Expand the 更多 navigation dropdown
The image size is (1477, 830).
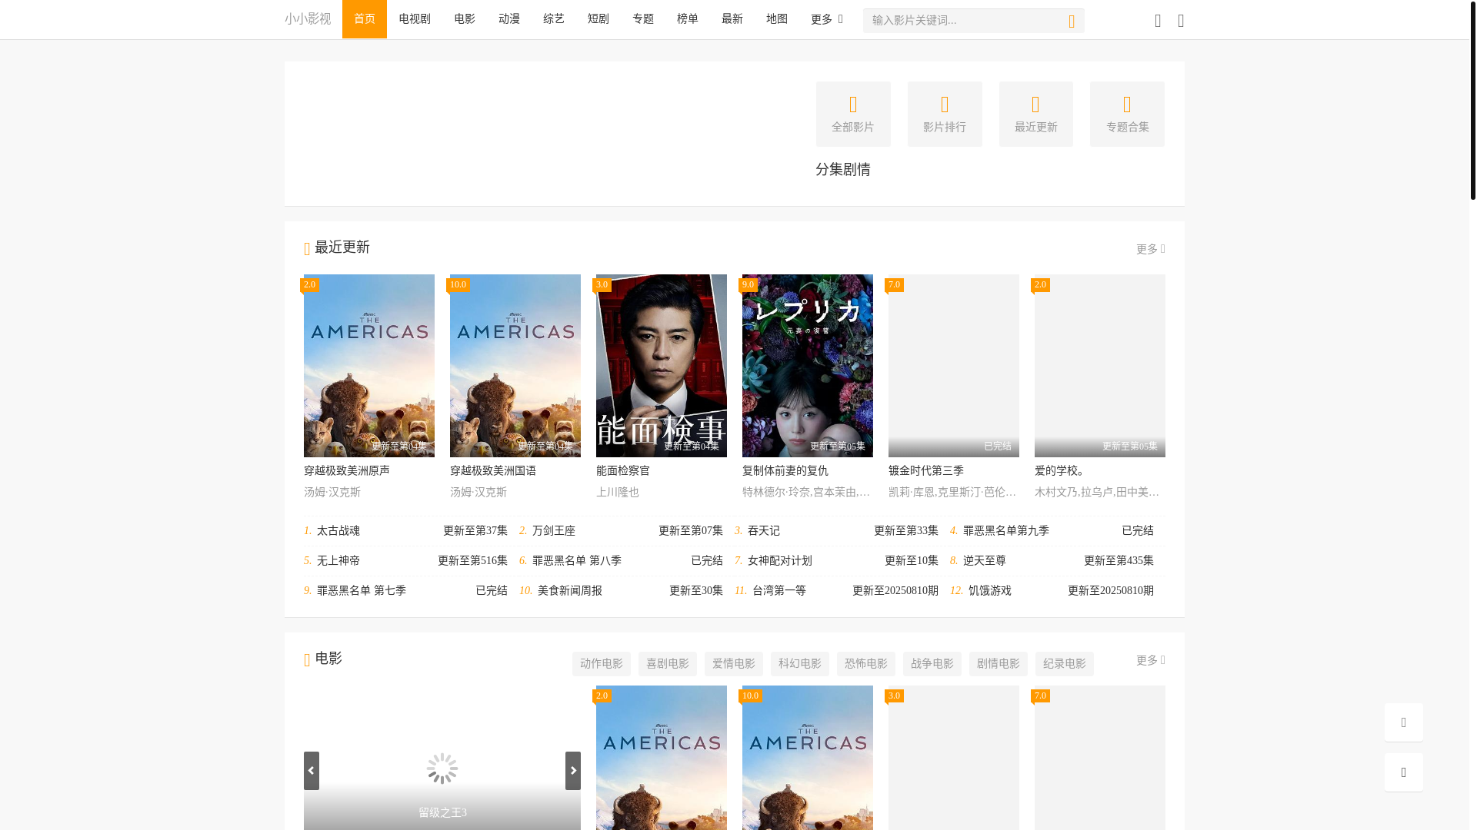pos(827,19)
